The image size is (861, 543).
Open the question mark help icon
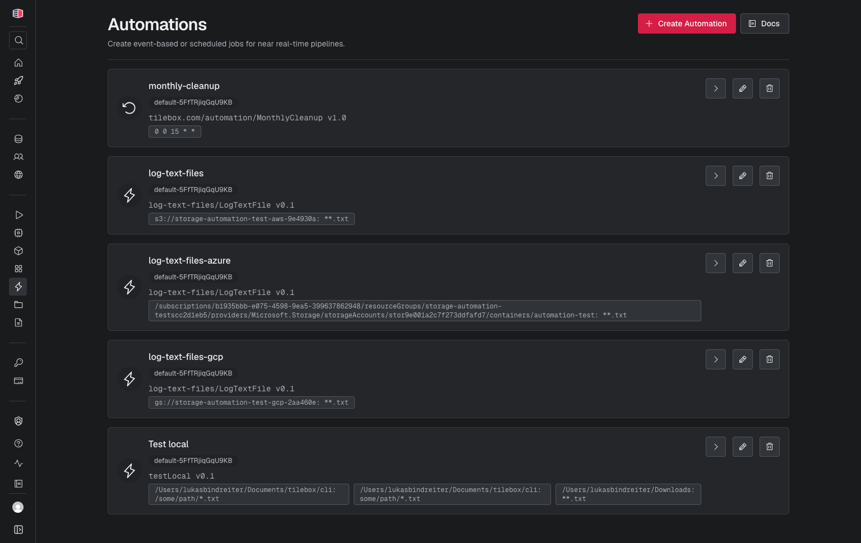(x=18, y=443)
